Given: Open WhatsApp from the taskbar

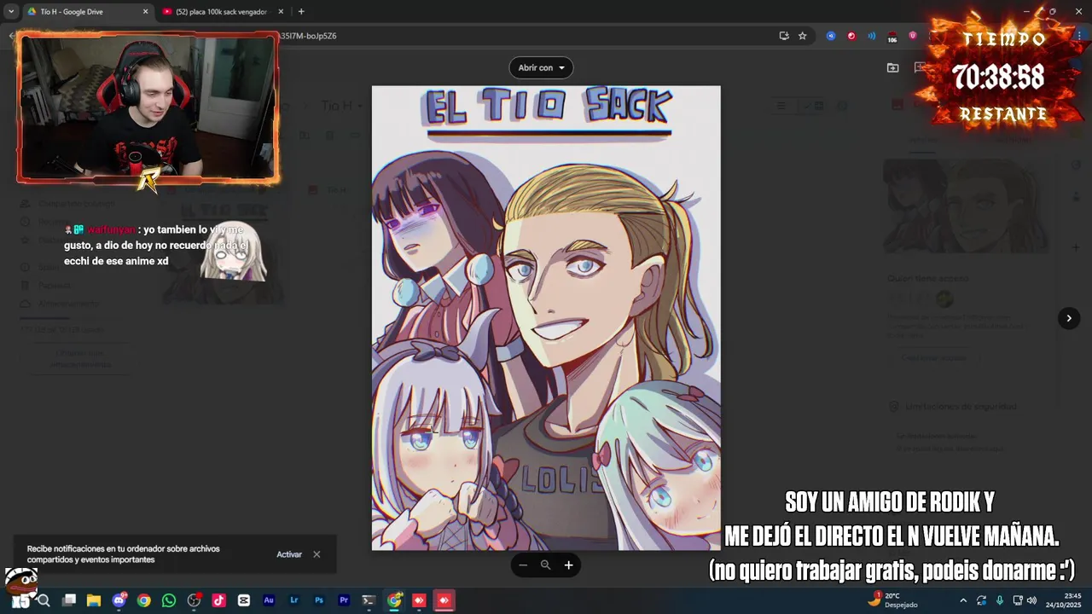Looking at the screenshot, I should (x=169, y=600).
